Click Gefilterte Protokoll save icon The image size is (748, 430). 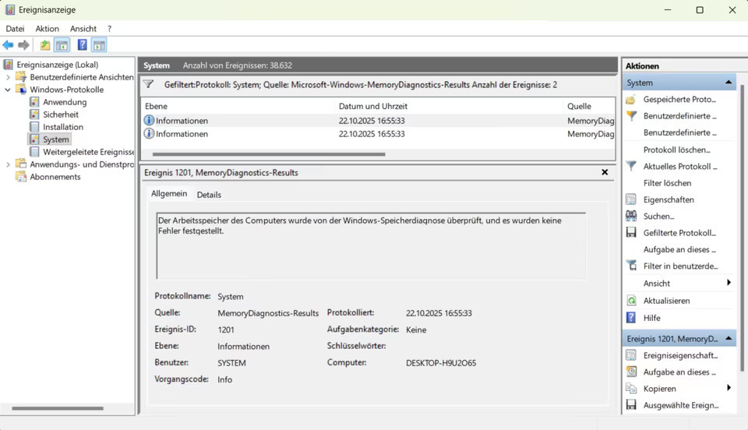click(x=631, y=233)
